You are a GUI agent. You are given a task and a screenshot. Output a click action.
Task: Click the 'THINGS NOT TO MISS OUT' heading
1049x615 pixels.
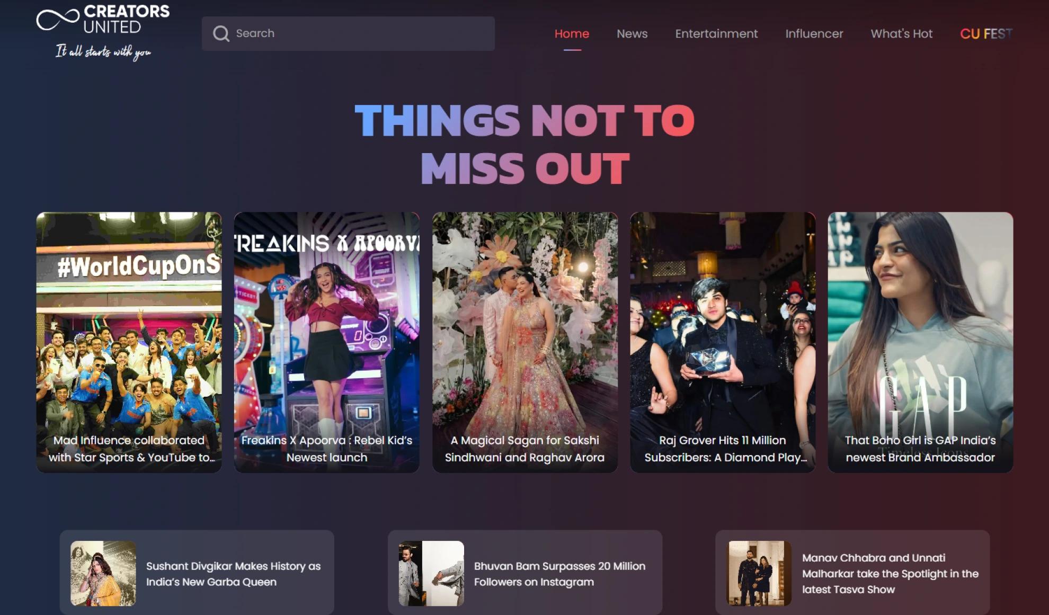click(524, 144)
